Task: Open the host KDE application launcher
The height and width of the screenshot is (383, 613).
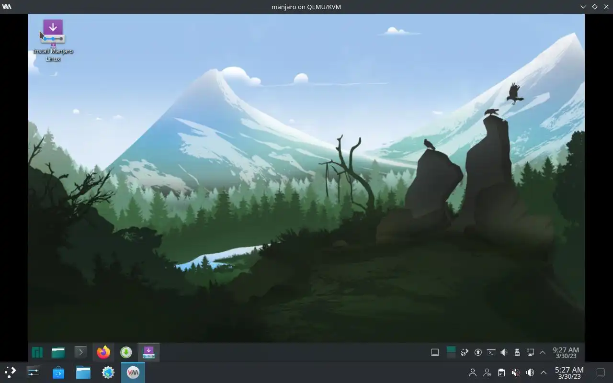Action: (11, 372)
